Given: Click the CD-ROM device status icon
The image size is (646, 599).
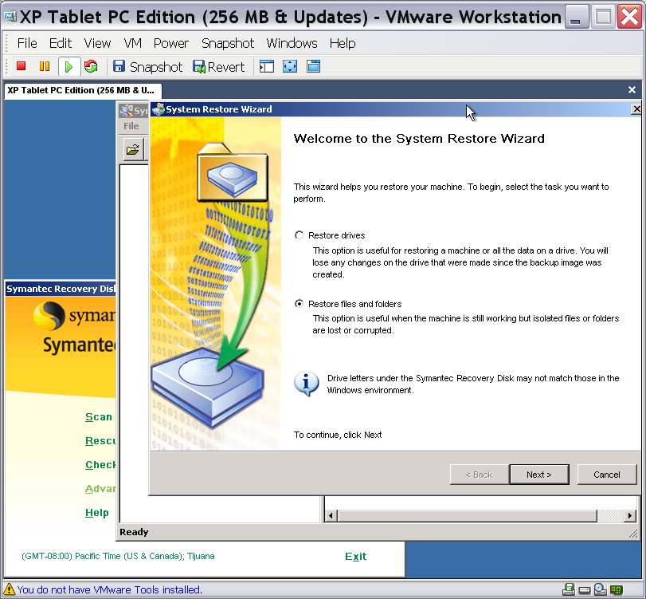Looking at the screenshot, I should point(600,589).
